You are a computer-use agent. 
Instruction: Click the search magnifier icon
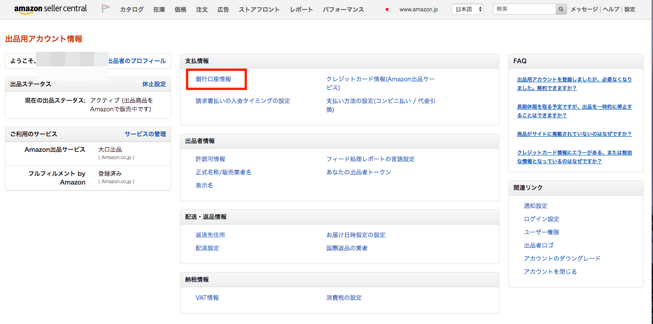[561, 9]
